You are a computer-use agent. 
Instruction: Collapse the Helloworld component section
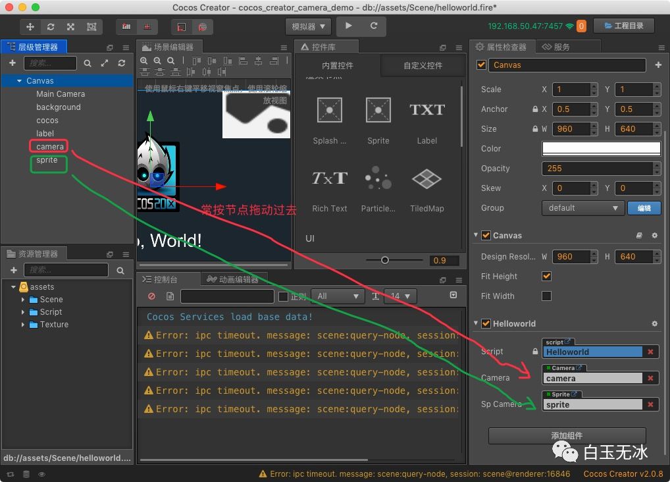476,323
